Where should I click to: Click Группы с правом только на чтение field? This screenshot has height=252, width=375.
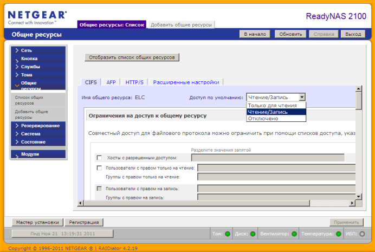tap(276, 177)
